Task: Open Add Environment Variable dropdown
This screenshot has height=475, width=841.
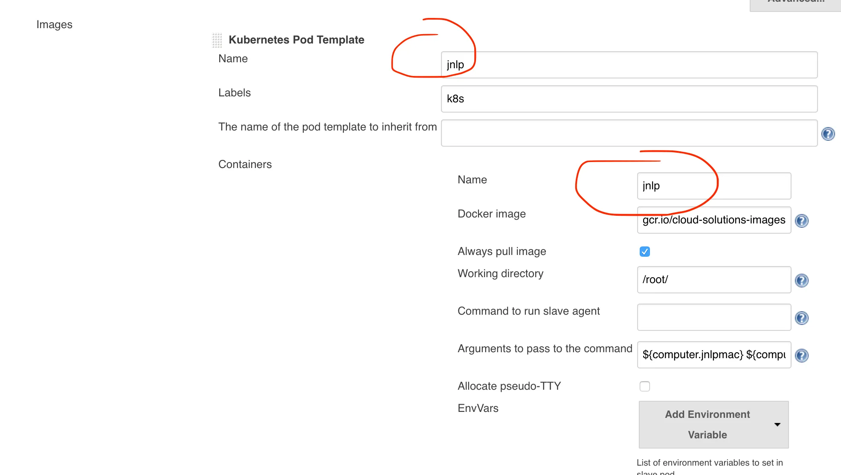Action: [x=707, y=425]
